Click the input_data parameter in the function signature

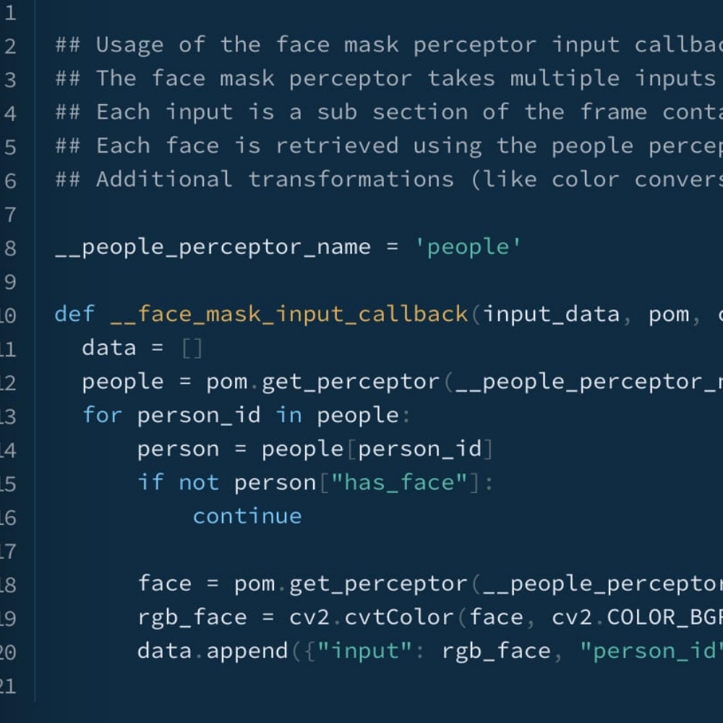551,315
